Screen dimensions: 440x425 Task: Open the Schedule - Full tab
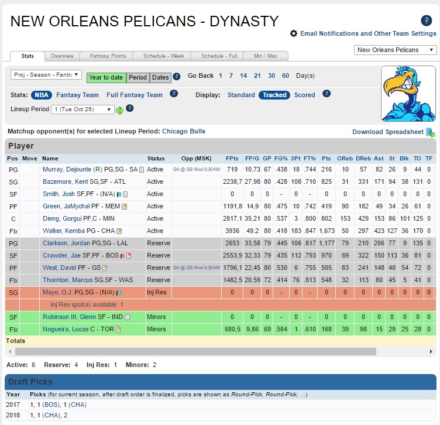219,56
